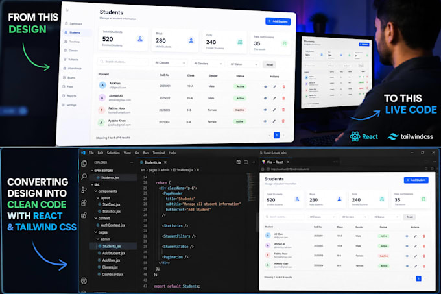Open the Terminal menu in VS Code
This screenshot has height=294, width=441.
point(159,153)
